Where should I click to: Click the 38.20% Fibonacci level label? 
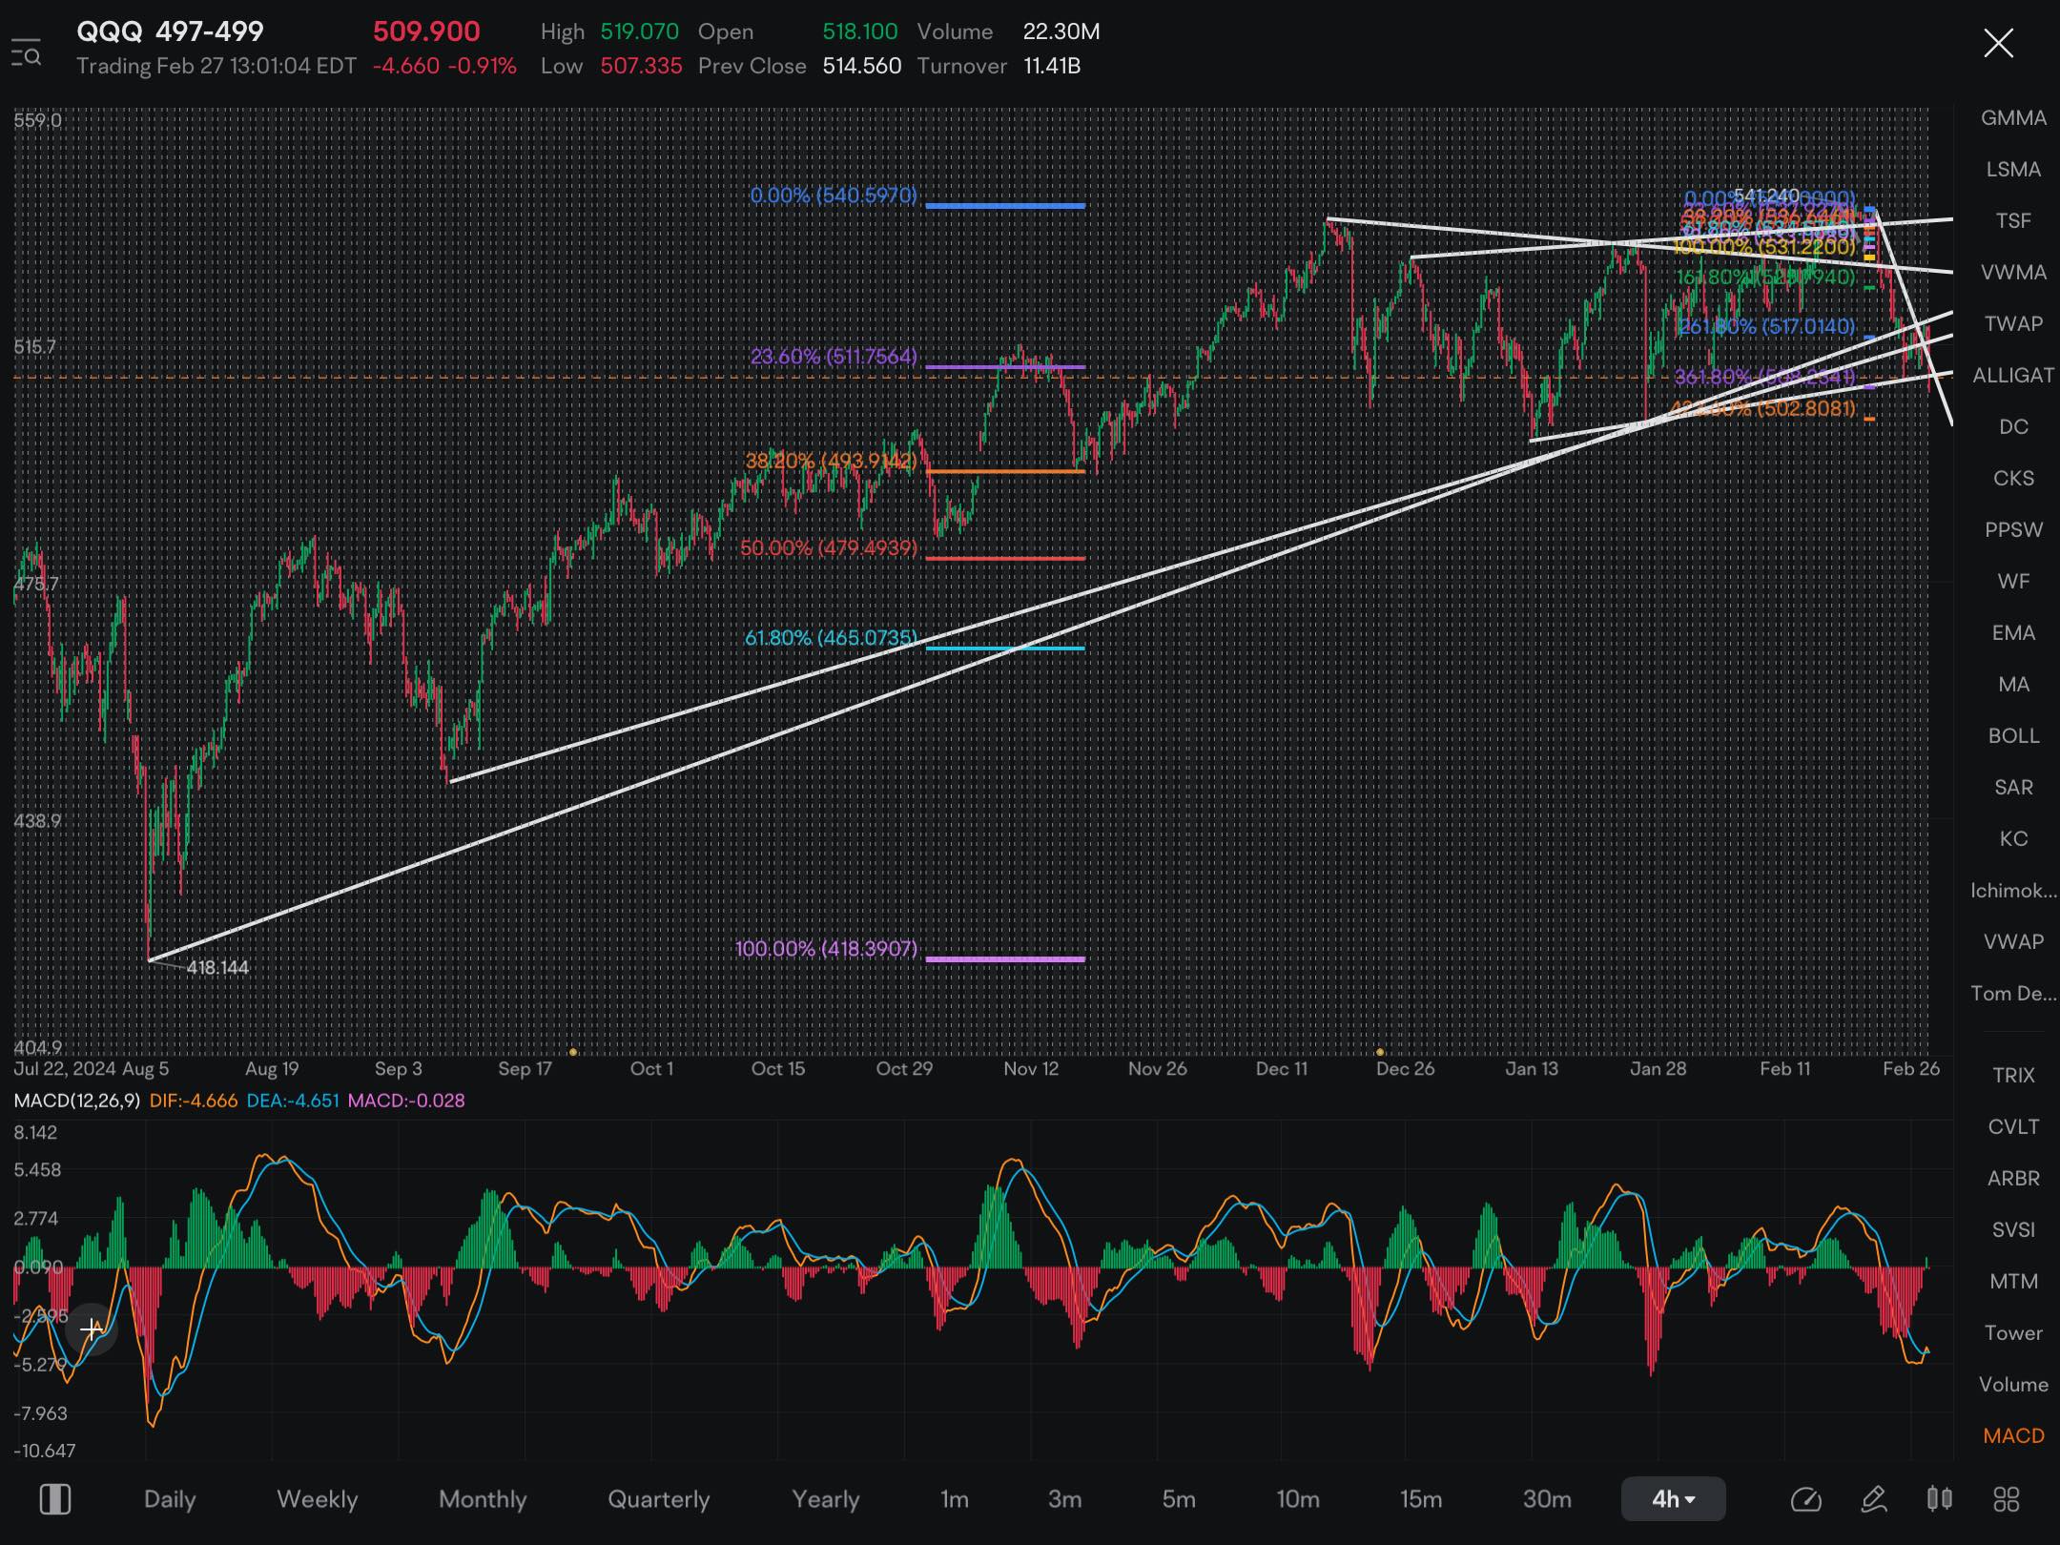point(831,461)
